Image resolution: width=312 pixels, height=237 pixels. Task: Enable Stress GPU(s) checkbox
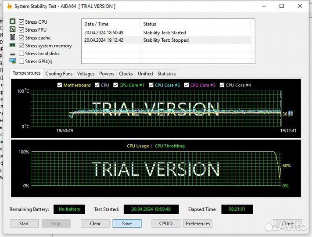(x=22, y=61)
